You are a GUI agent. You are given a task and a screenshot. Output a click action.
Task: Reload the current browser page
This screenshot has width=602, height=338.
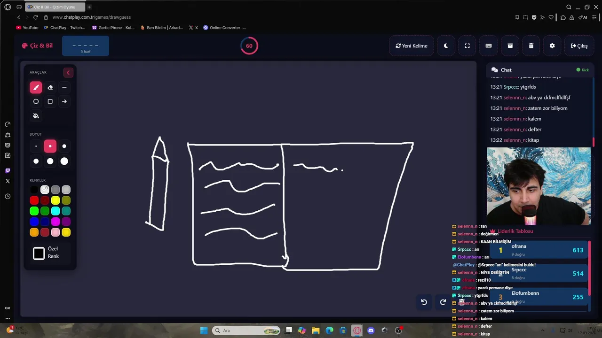pyautogui.click(x=35, y=17)
